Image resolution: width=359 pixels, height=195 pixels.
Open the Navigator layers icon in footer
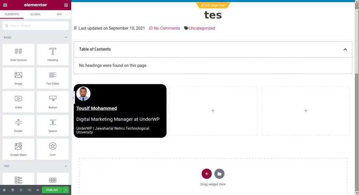[13, 190]
